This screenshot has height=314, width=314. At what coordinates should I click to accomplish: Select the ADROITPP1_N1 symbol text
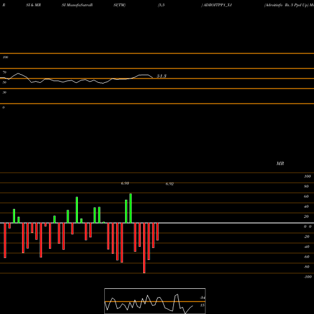coord(218,5)
